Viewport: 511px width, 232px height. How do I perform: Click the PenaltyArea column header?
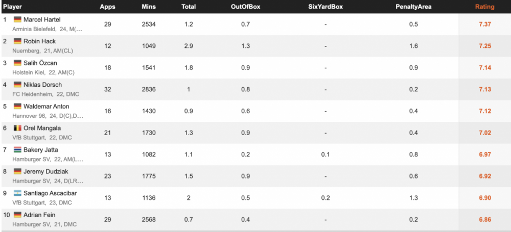(x=413, y=7)
